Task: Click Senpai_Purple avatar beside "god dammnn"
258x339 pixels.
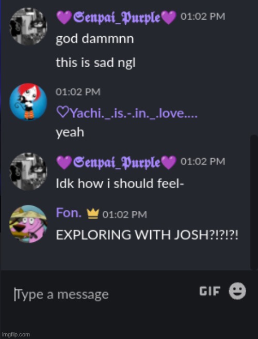Action: click(28, 26)
